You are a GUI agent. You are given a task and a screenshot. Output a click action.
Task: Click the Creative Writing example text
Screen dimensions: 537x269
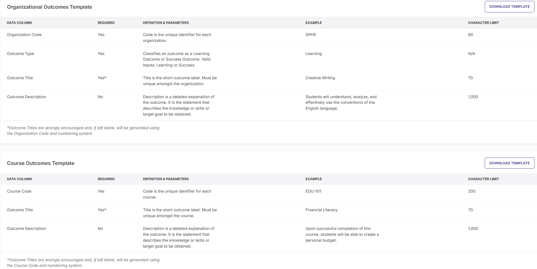tap(320, 78)
